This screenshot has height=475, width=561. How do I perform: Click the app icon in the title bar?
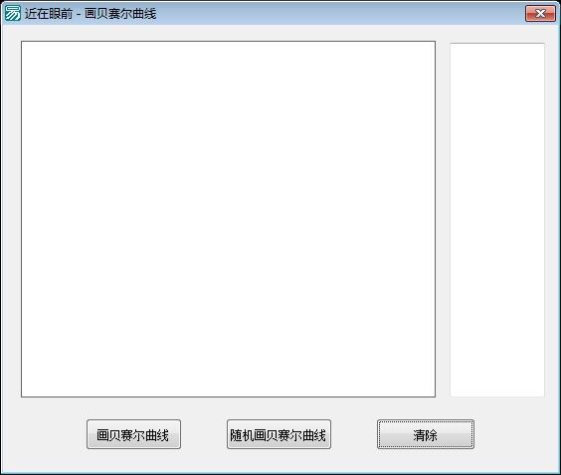coord(13,13)
